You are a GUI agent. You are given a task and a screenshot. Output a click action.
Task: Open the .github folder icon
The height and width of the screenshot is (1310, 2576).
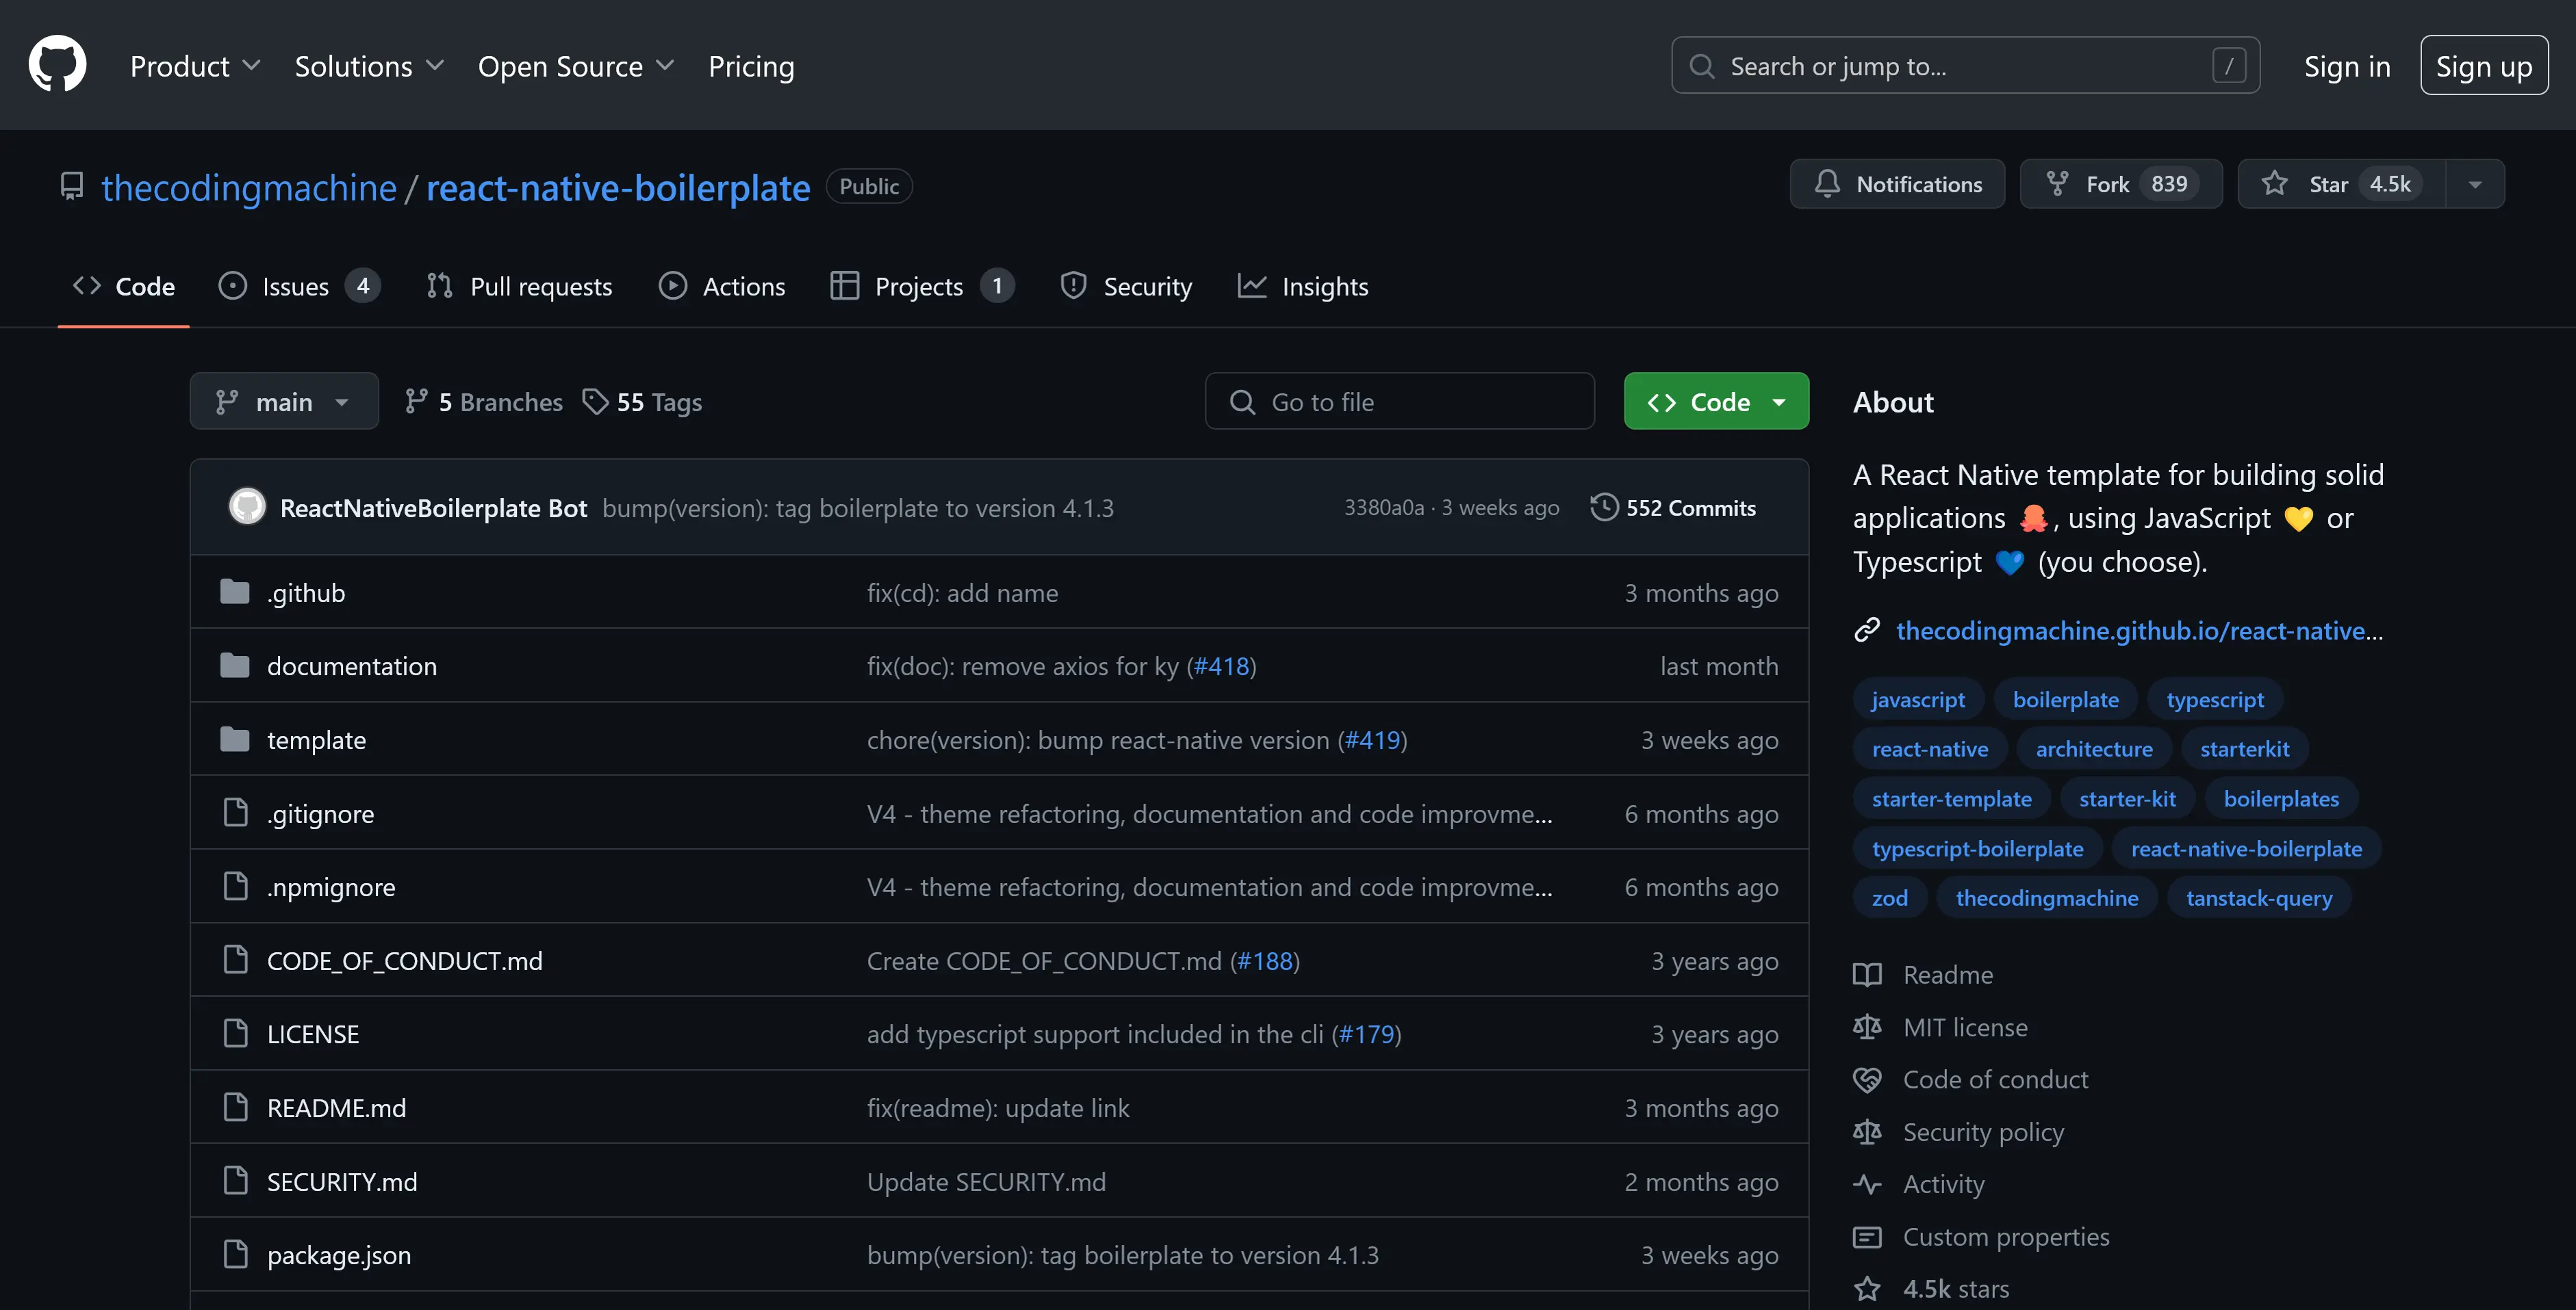(235, 592)
